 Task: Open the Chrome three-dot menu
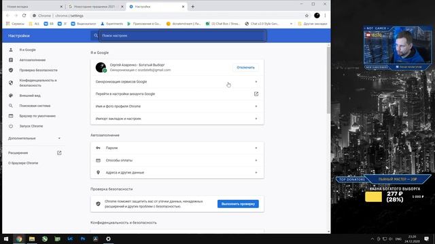point(325,16)
